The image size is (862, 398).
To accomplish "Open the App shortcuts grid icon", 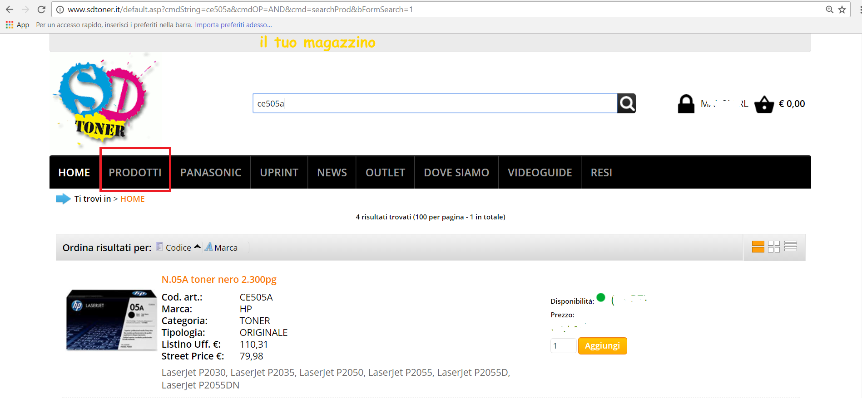I will pos(10,25).
